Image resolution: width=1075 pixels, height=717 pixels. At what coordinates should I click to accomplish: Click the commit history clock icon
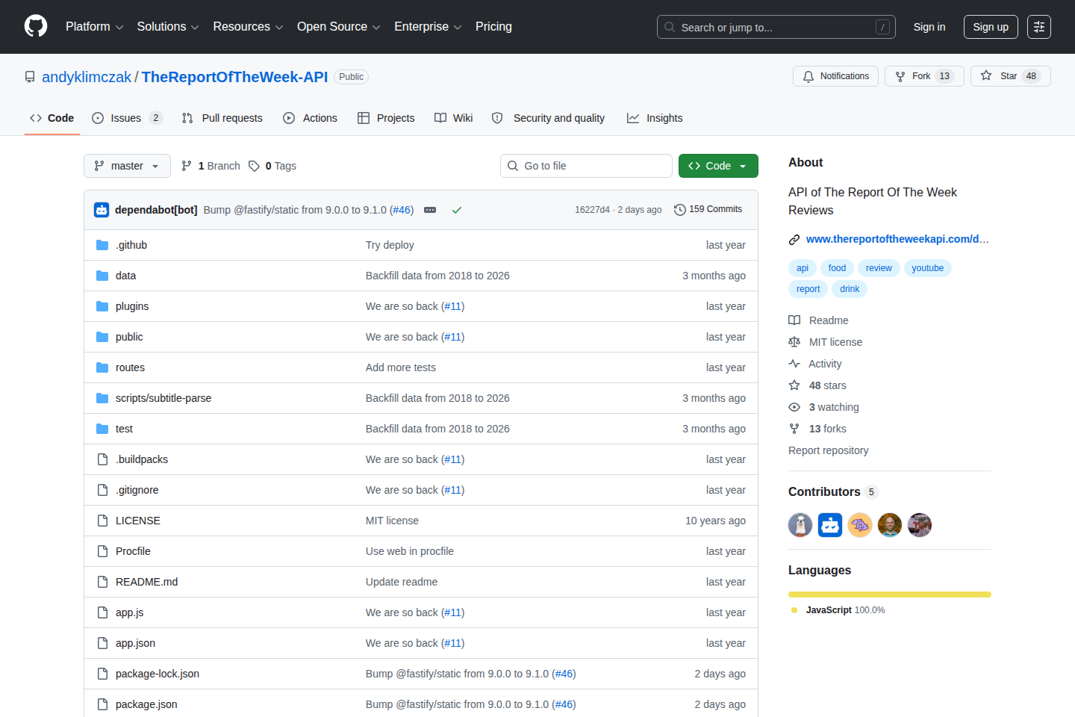coord(679,209)
